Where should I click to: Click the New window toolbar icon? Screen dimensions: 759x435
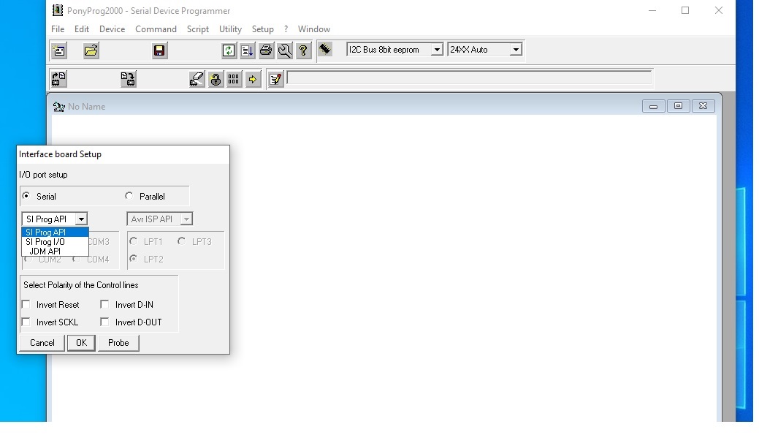point(59,50)
